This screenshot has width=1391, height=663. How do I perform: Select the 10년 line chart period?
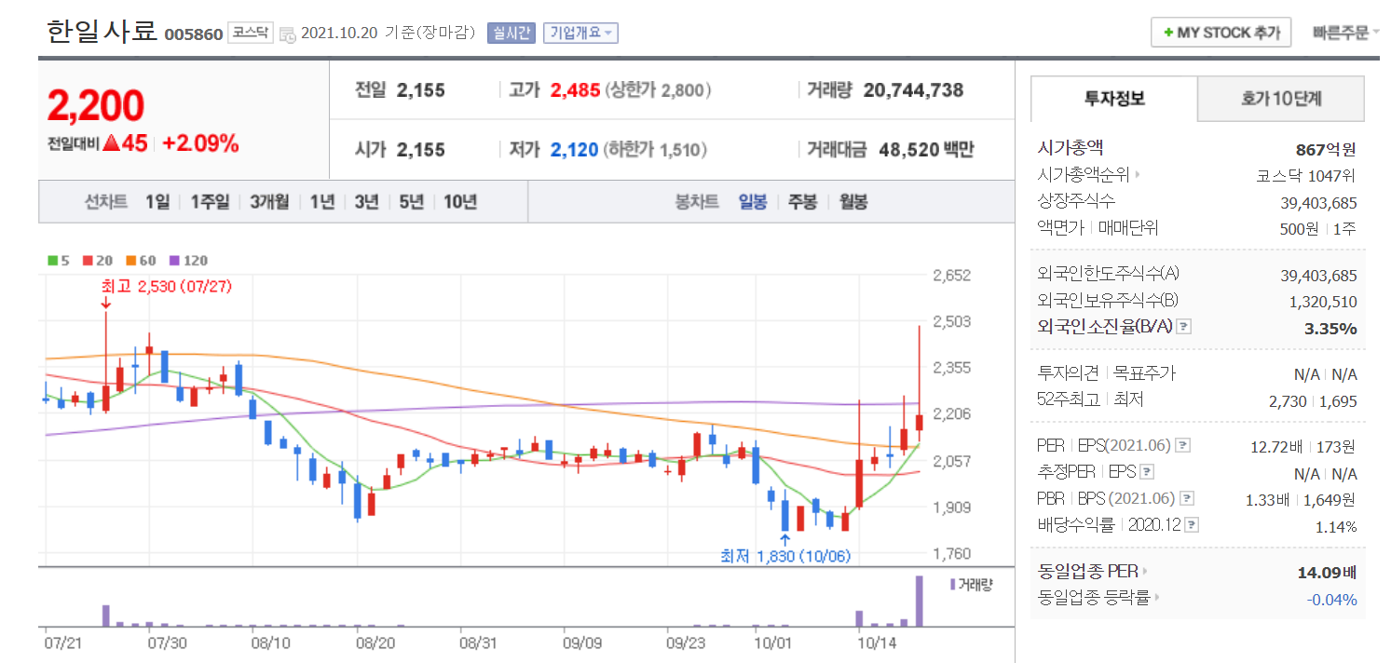pyautogui.click(x=460, y=202)
